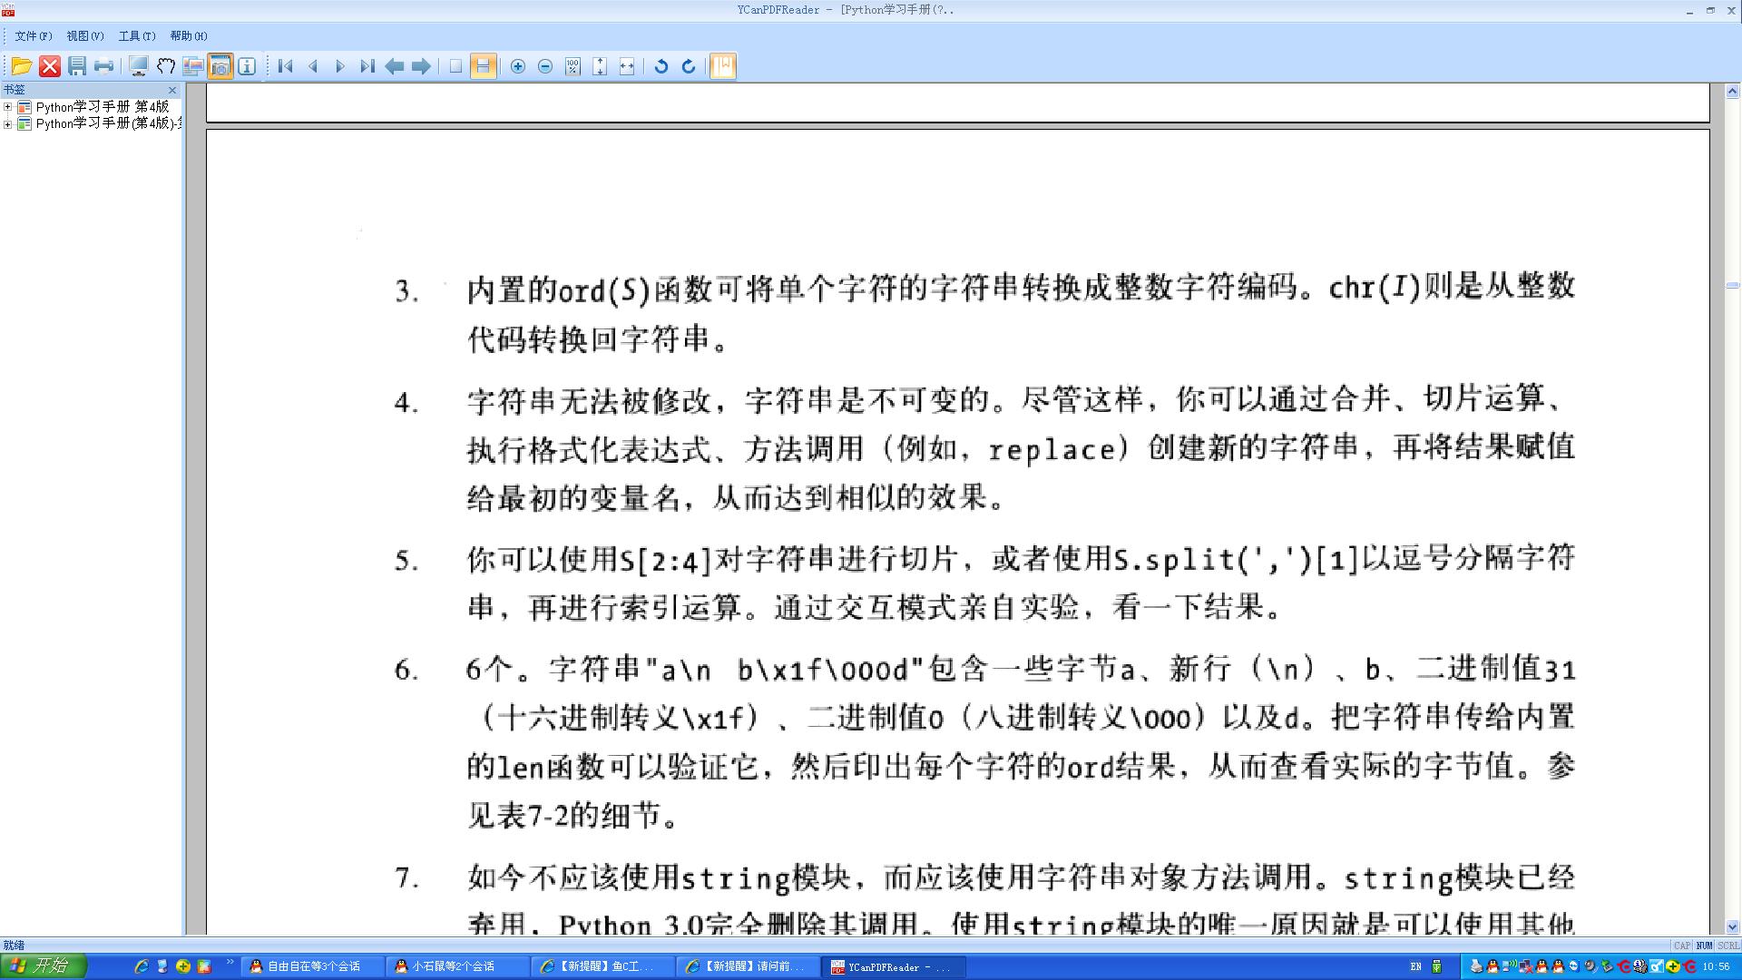Open a PDF file with the open folder icon
The image size is (1742, 980).
21,66
